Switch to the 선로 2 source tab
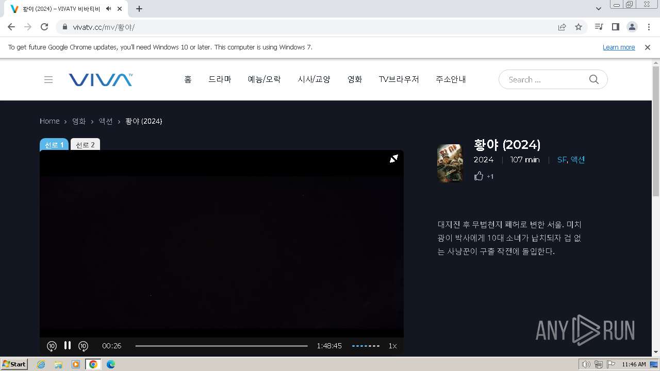This screenshot has width=660, height=371. (x=85, y=145)
